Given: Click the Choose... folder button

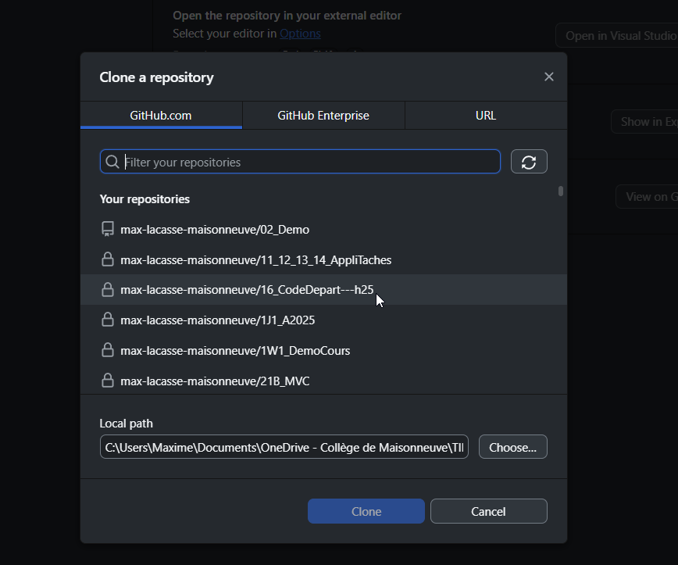Looking at the screenshot, I should 513,447.
